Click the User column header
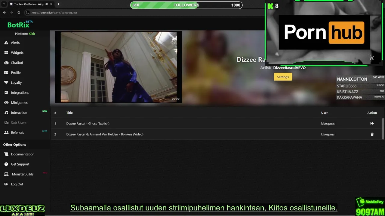The width and height of the screenshot is (385, 216). pos(324,113)
